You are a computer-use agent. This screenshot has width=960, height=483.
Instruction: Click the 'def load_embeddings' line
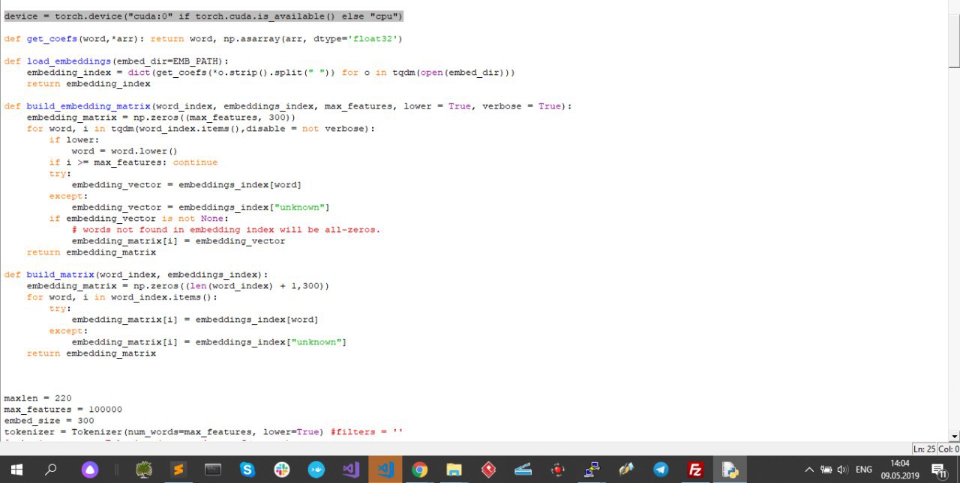pos(116,61)
